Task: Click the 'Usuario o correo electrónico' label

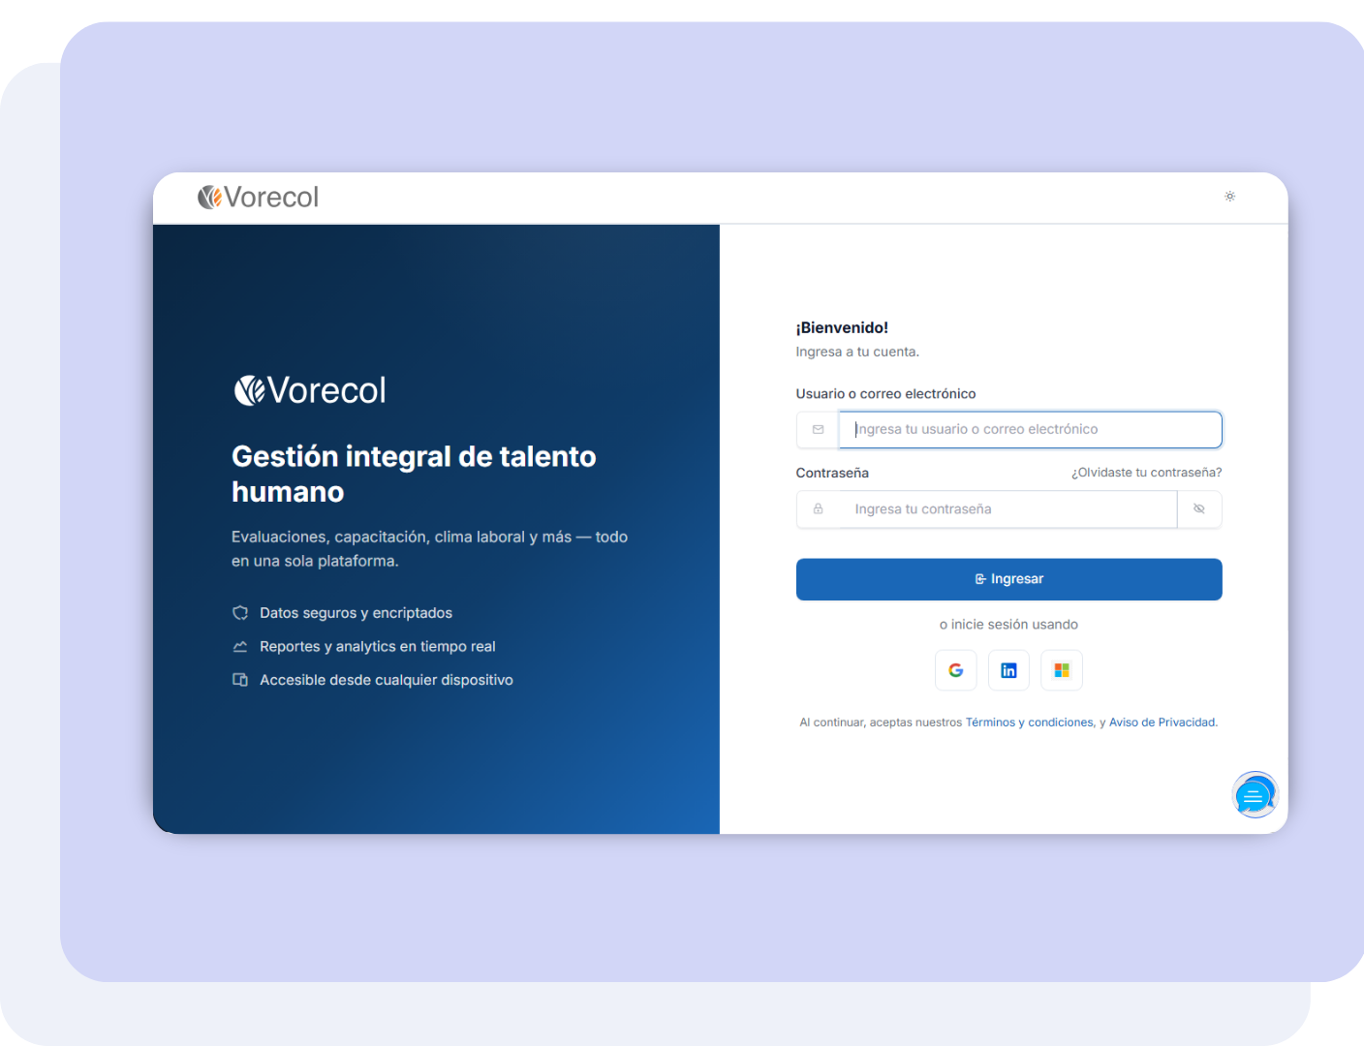Action: click(x=885, y=394)
